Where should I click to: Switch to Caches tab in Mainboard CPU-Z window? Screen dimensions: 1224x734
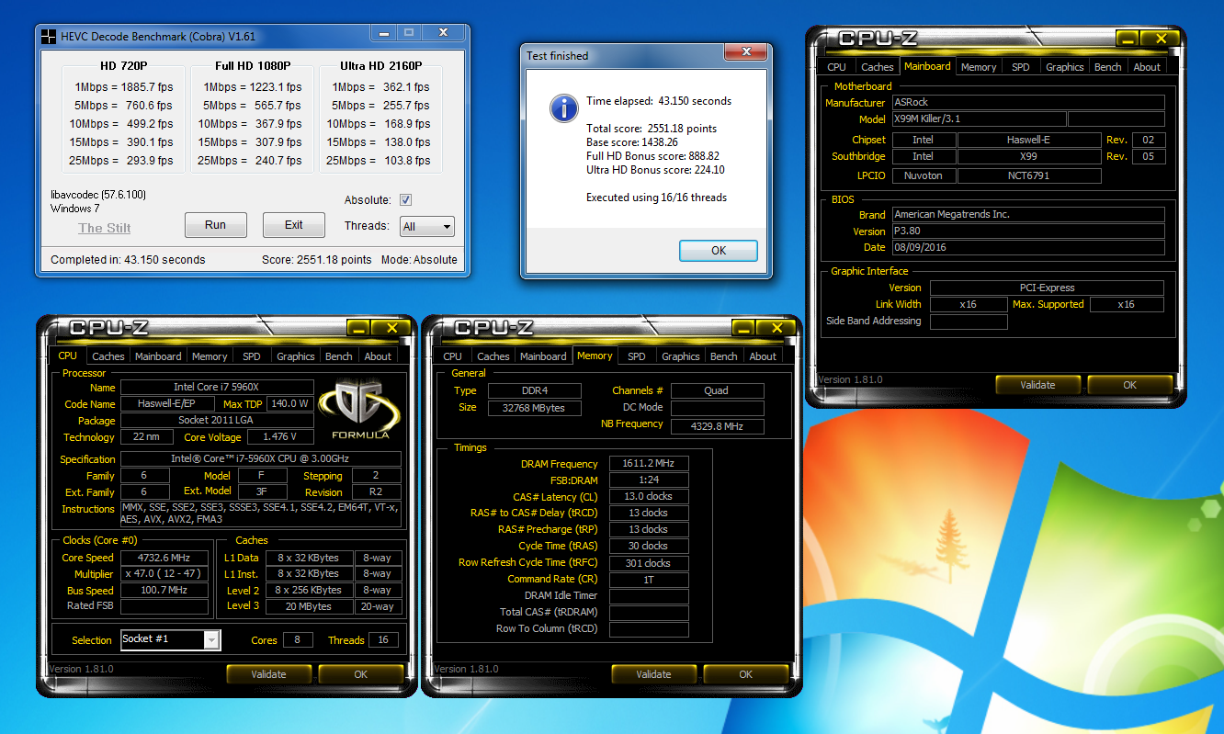[x=877, y=67]
